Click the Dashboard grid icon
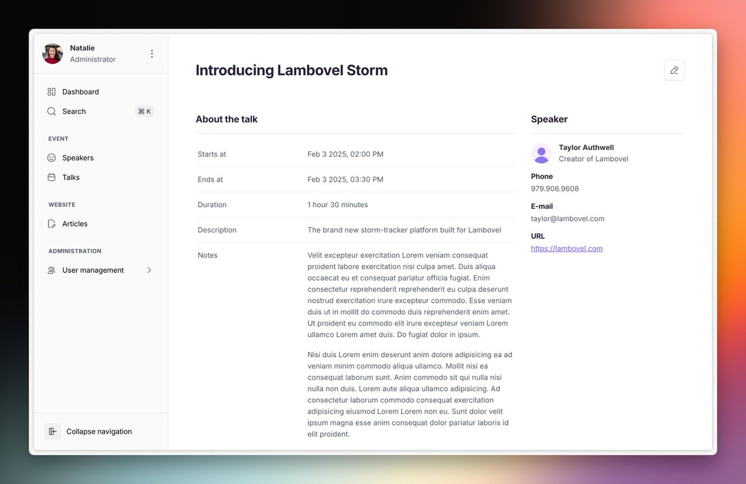 [52, 92]
